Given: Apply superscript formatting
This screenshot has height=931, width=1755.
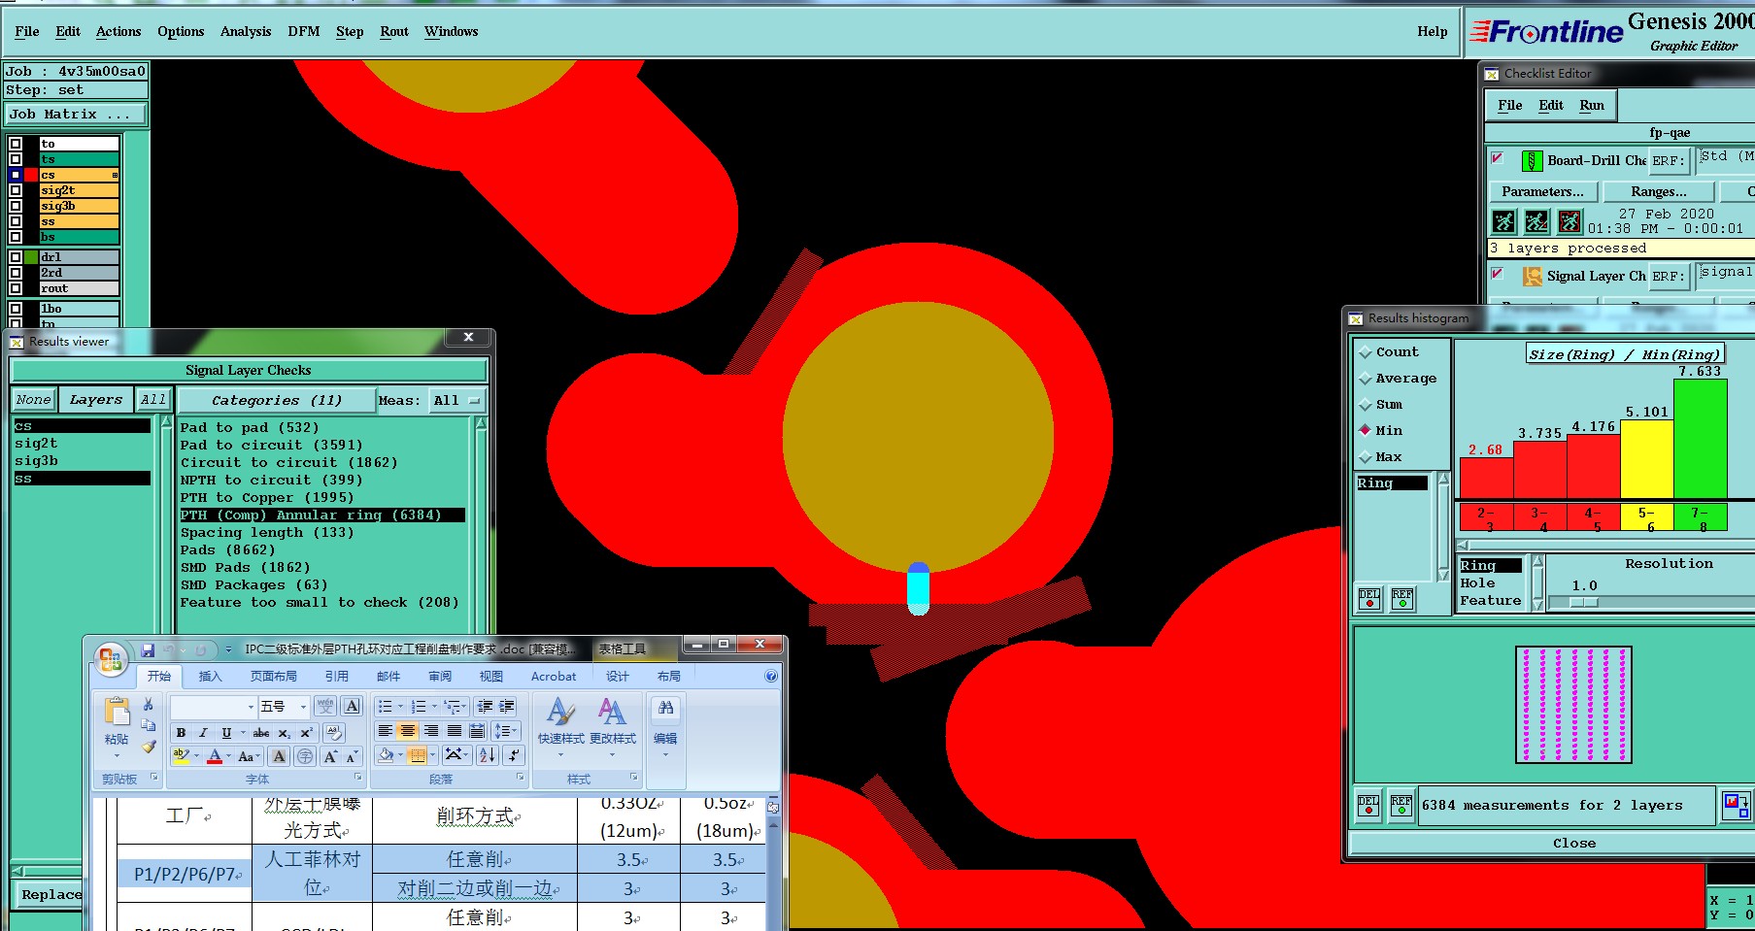Looking at the screenshot, I should point(306,733).
